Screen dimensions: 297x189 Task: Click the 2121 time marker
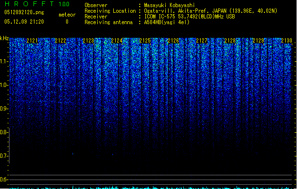[x=32, y=41]
